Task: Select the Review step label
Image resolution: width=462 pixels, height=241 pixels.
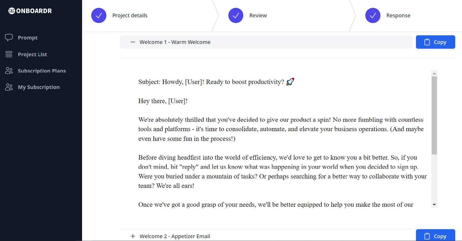Action: click(258, 15)
